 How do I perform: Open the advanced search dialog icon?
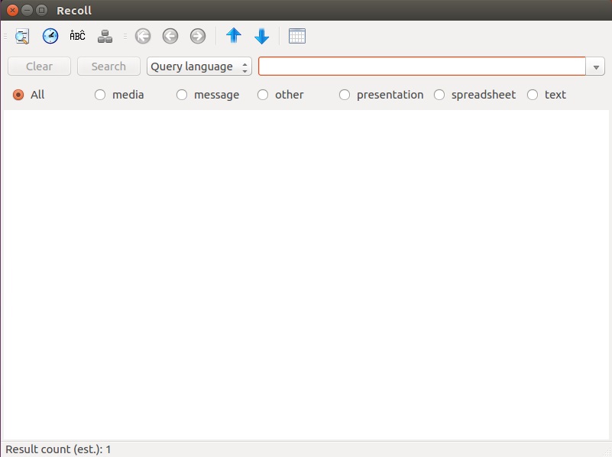click(x=22, y=36)
